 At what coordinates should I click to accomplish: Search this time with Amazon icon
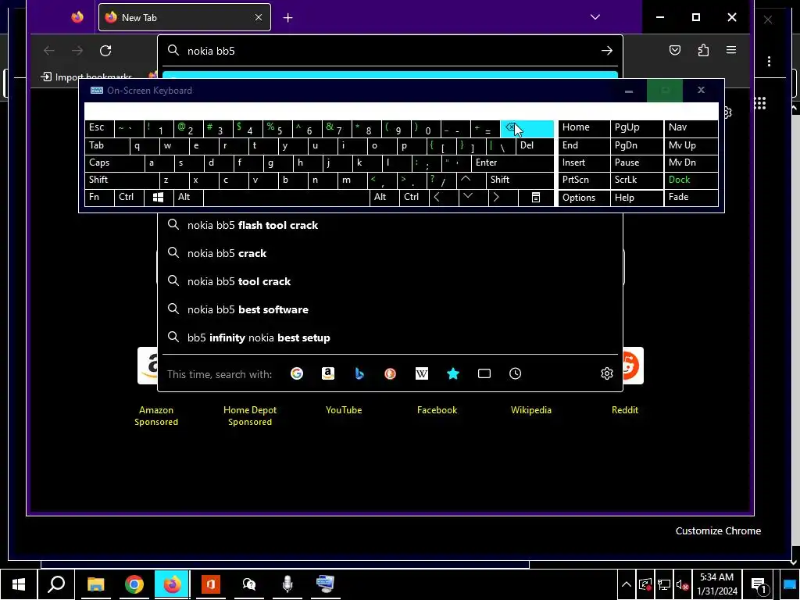(328, 373)
